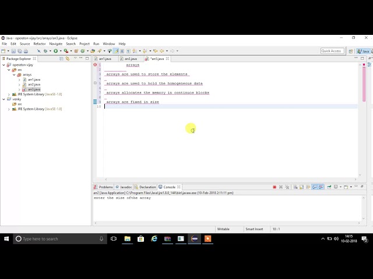
Task: Switch to the arr1.java editor tab
Action: coord(105,59)
